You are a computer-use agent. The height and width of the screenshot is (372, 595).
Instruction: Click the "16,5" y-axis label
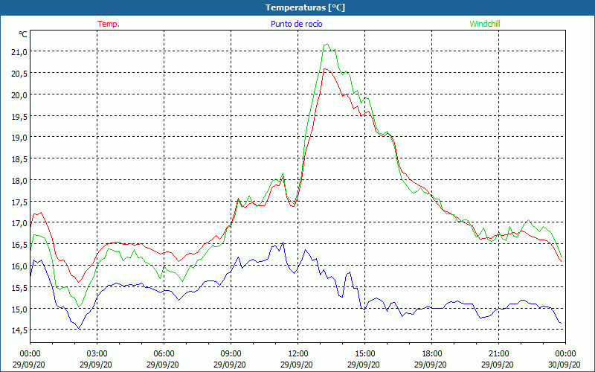[x=19, y=245]
